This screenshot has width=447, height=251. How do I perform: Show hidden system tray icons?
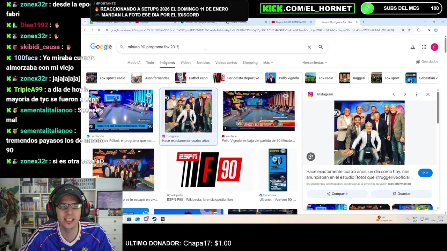coord(408,219)
